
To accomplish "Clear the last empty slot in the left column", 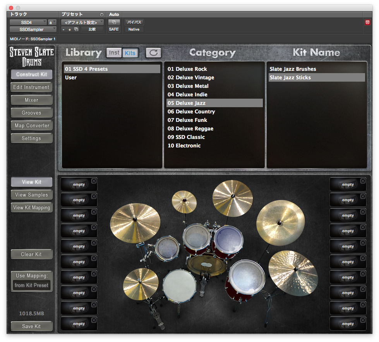I will (94, 320).
